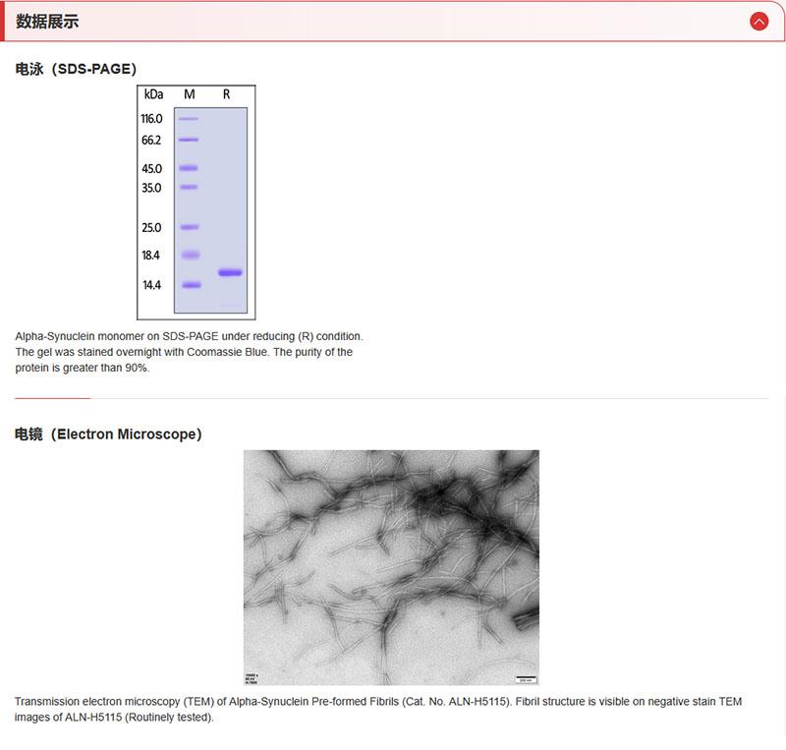Collapse the 数据展示 section with the red chevron
Image resolution: width=786 pixels, height=750 pixels.
pos(758,21)
